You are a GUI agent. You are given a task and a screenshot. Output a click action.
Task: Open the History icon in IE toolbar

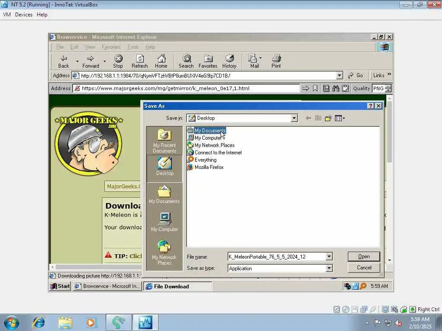click(230, 58)
